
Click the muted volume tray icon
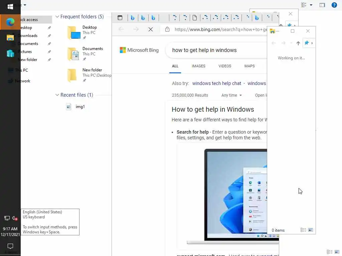pos(15,218)
